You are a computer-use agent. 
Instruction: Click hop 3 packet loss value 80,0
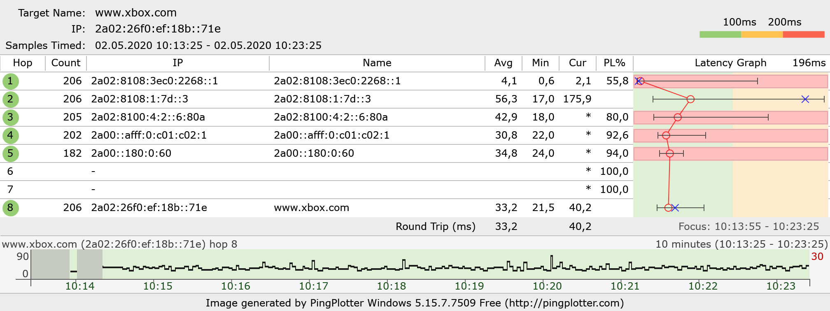[617, 117]
